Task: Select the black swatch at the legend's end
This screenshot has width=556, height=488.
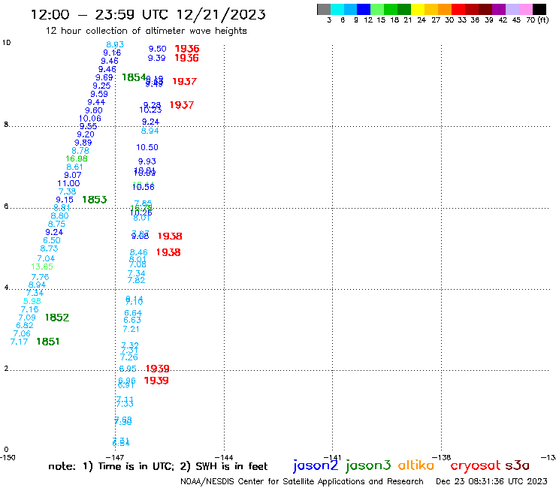Action: [x=539, y=9]
